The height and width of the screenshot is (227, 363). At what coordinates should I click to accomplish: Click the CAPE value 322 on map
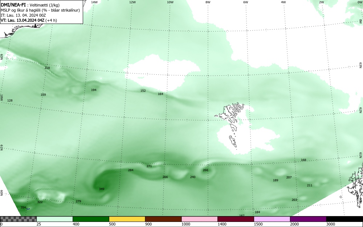click(40, 202)
